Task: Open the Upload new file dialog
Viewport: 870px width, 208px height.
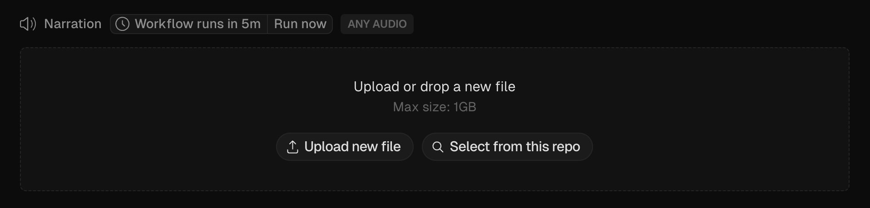Action: (345, 147)
